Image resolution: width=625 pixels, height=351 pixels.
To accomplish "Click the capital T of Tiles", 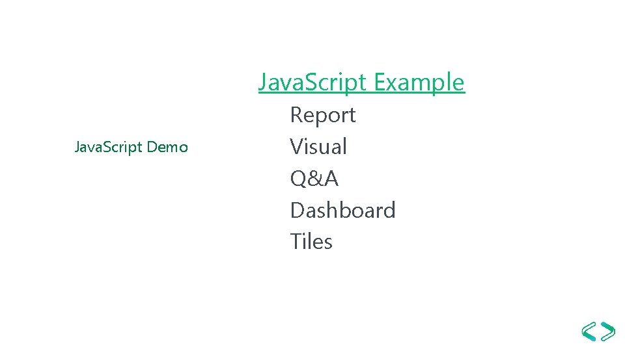I will [297, 242].
